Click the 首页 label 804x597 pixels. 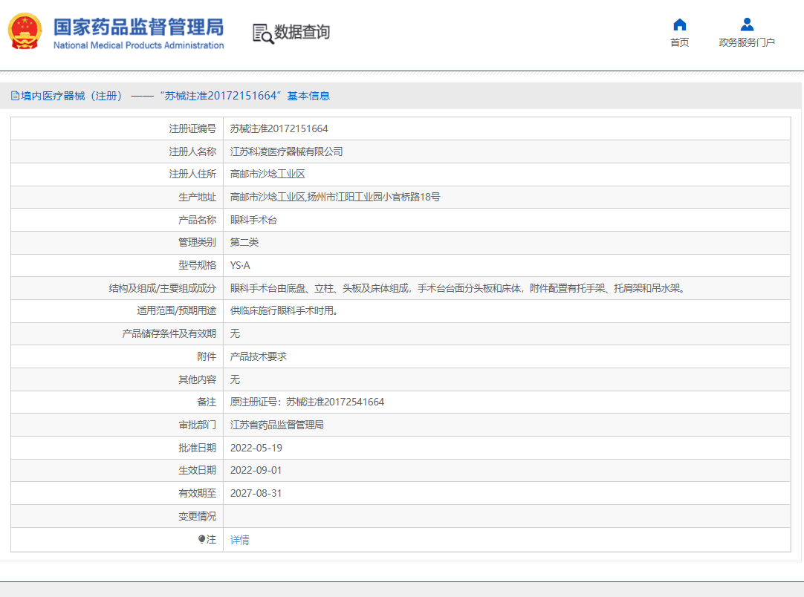[679, 42]
